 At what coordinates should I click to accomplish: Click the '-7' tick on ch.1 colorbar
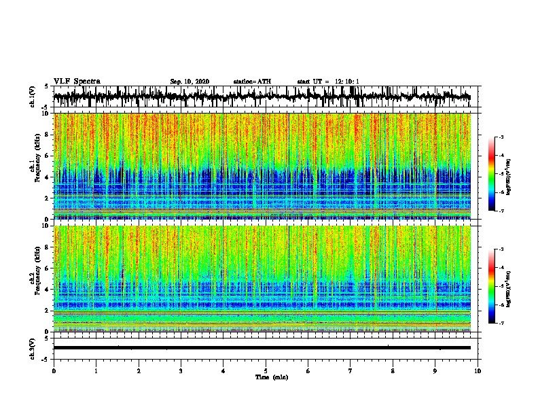(501, 211)
